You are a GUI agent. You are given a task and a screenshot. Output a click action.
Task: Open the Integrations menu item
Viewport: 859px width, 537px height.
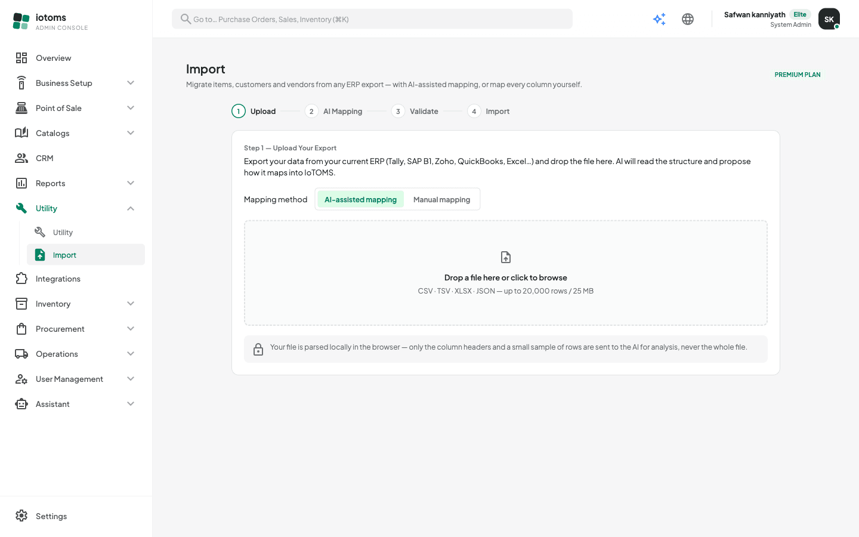tap(76, 279)
